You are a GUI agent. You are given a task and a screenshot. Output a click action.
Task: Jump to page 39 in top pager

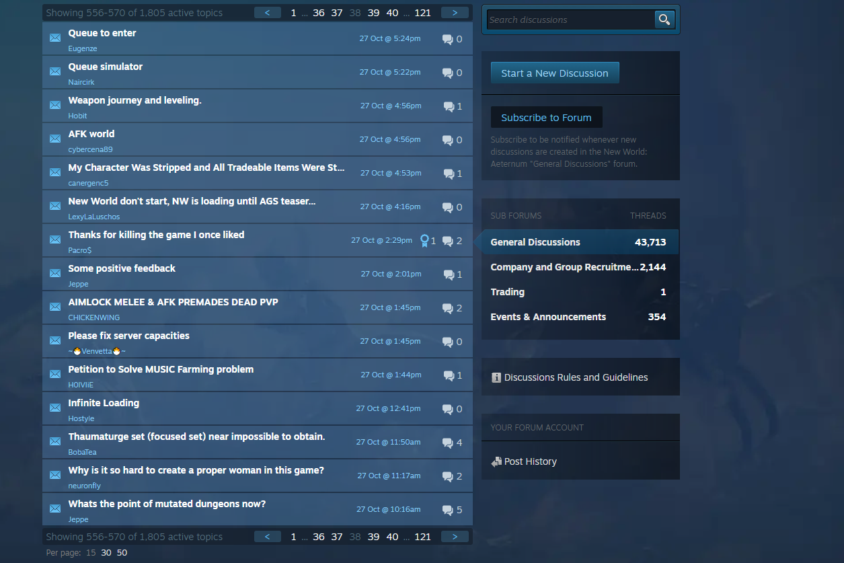point(374,13)
